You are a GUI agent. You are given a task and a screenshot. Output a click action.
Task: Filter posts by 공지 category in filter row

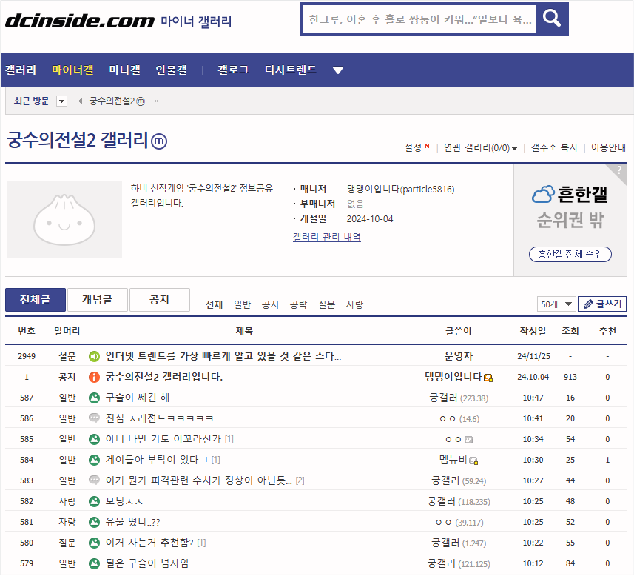tap(270, 304)
